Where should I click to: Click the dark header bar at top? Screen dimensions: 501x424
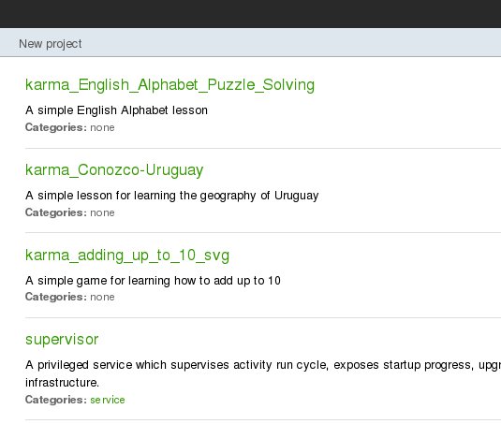click(251, 14)
